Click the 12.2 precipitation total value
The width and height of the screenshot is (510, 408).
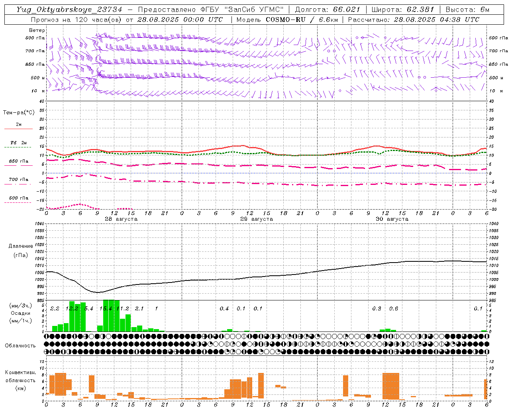(72, 308)
